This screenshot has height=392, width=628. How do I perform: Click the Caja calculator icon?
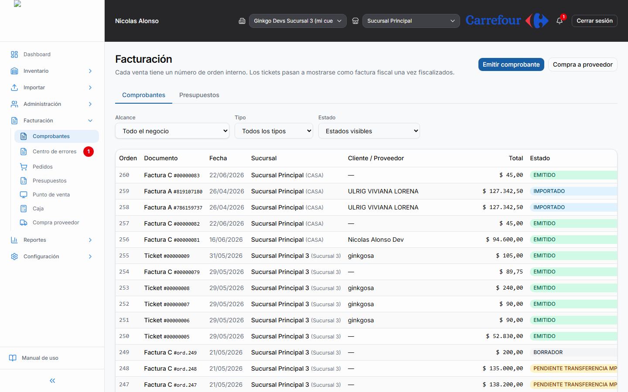pos(24,209)
